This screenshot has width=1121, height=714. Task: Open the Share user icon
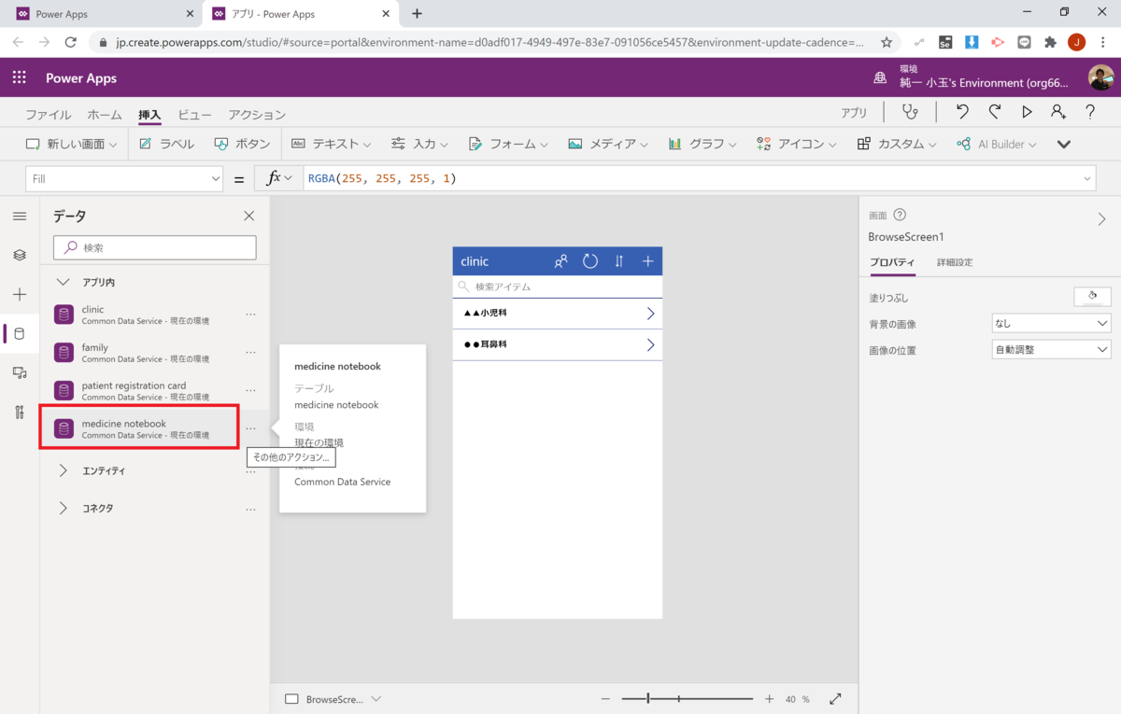[x=1058, y=112]
